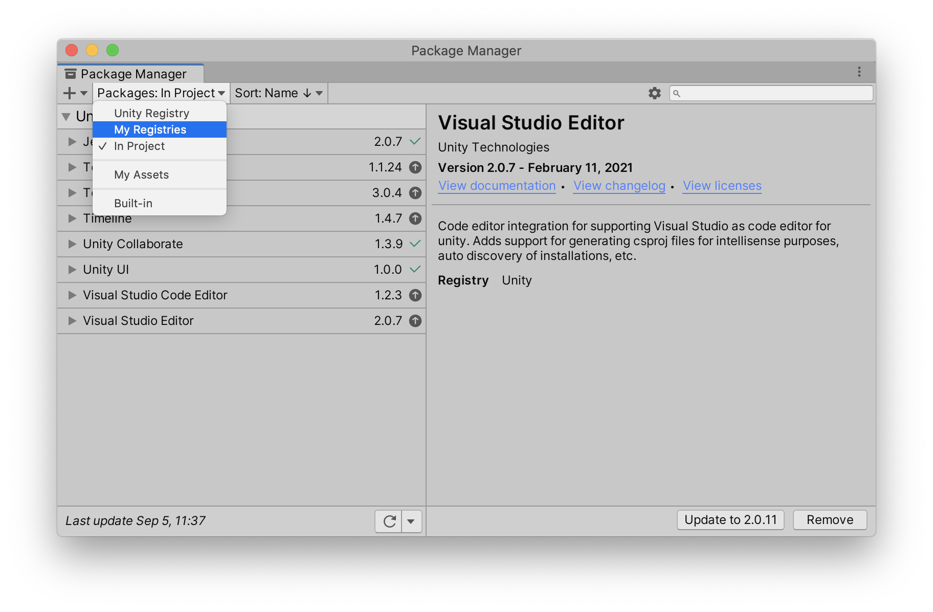Select Built-in from the packages menu

click(x=133, y=204)
